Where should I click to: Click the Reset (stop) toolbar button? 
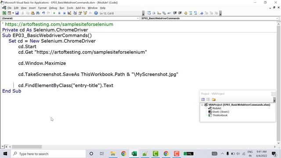[x=64, y=13]
